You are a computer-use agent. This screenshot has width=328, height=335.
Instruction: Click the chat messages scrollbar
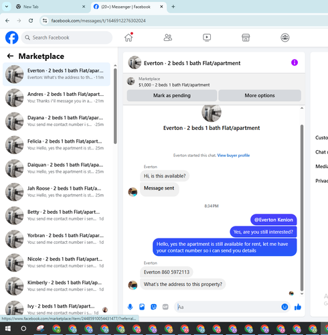coord(302,208)
